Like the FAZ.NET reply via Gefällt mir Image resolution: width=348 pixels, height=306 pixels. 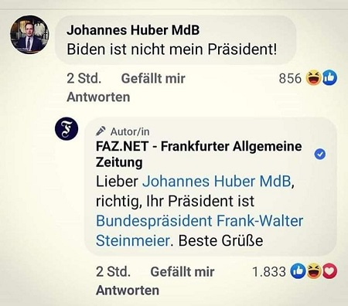(x=183, y=272)
